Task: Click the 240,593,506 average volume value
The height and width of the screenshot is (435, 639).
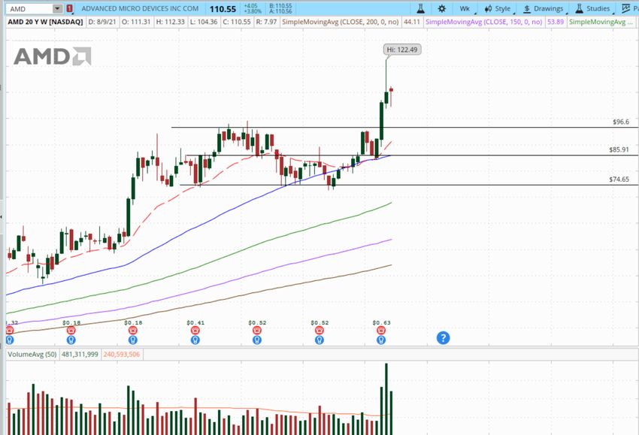Action: click(122, 355)
